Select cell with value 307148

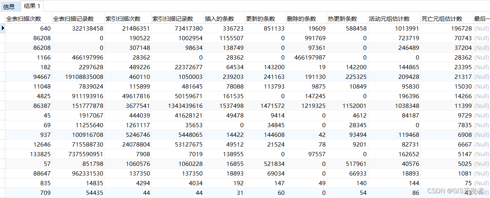coord(128,48)
